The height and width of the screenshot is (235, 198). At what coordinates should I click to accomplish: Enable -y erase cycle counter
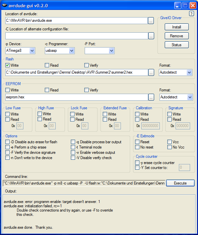point(137,163)
